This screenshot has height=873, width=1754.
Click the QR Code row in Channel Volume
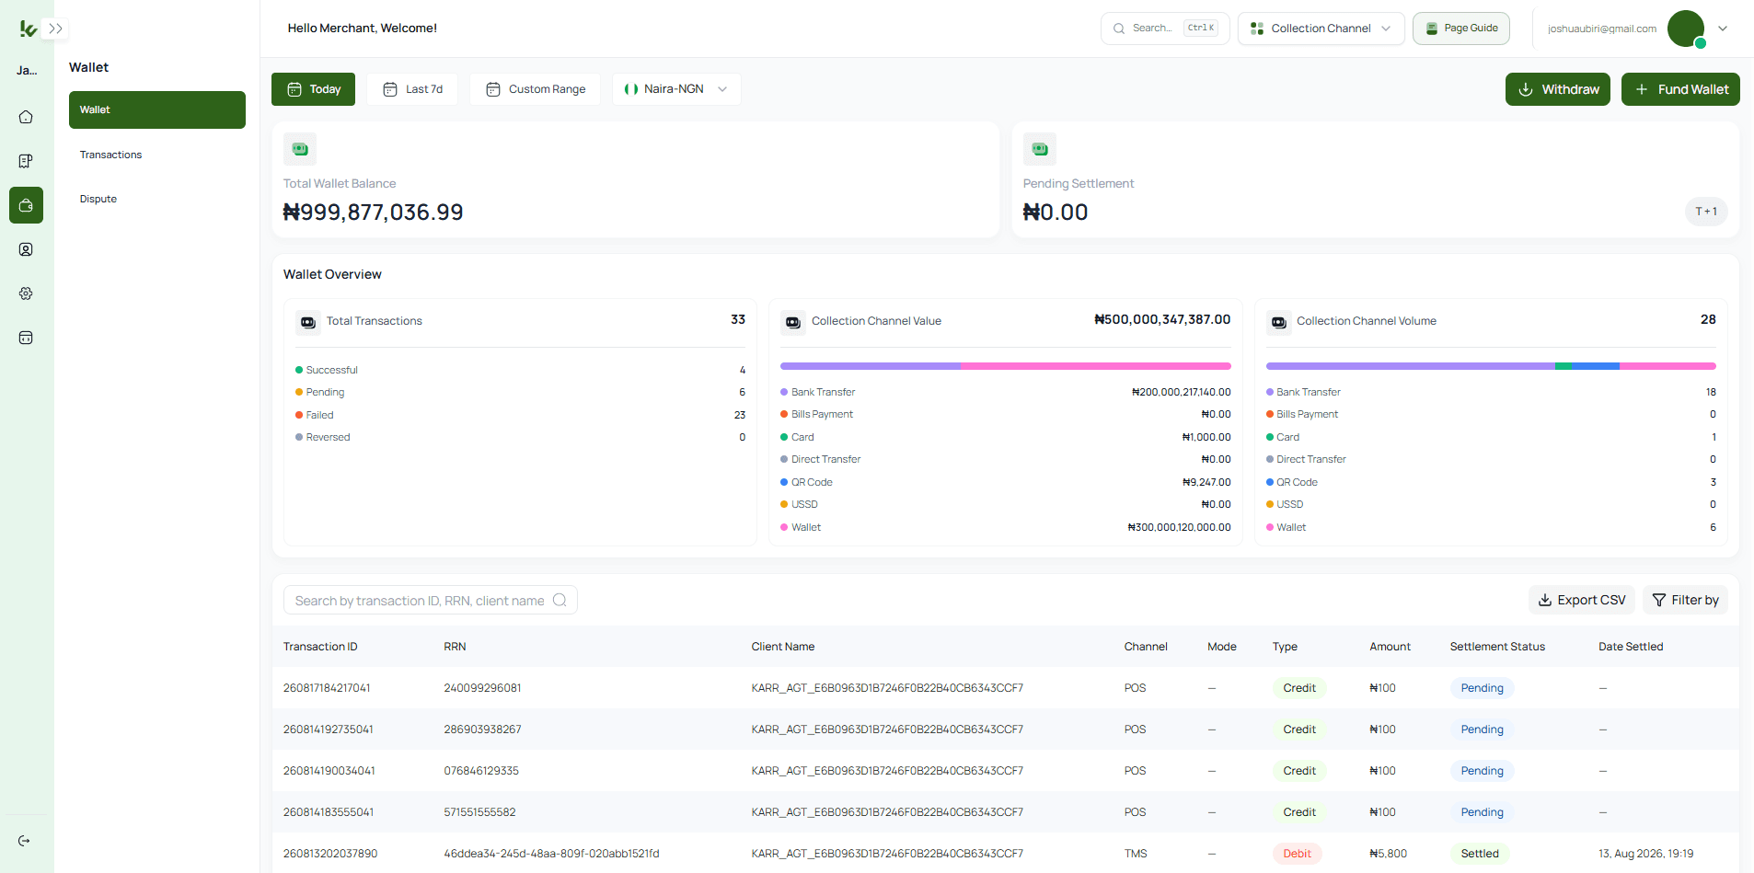pyautogui.click(x=1491, y=482)
